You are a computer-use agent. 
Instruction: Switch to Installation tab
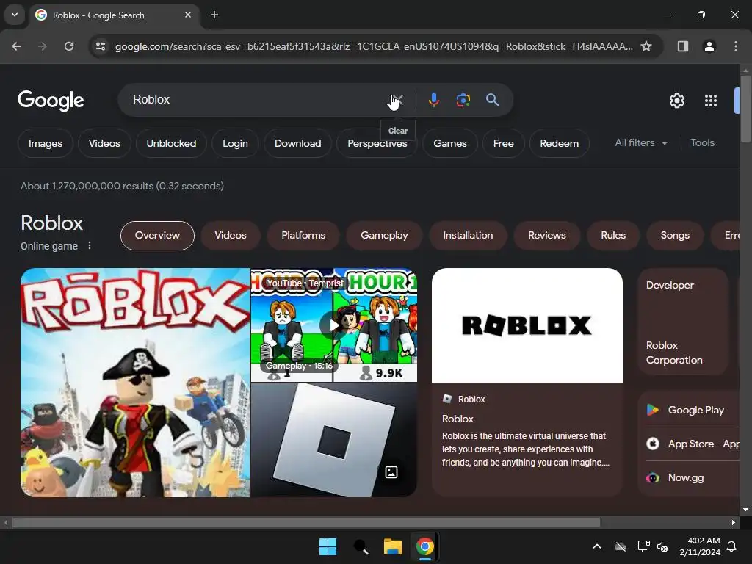tap(468, 236)
